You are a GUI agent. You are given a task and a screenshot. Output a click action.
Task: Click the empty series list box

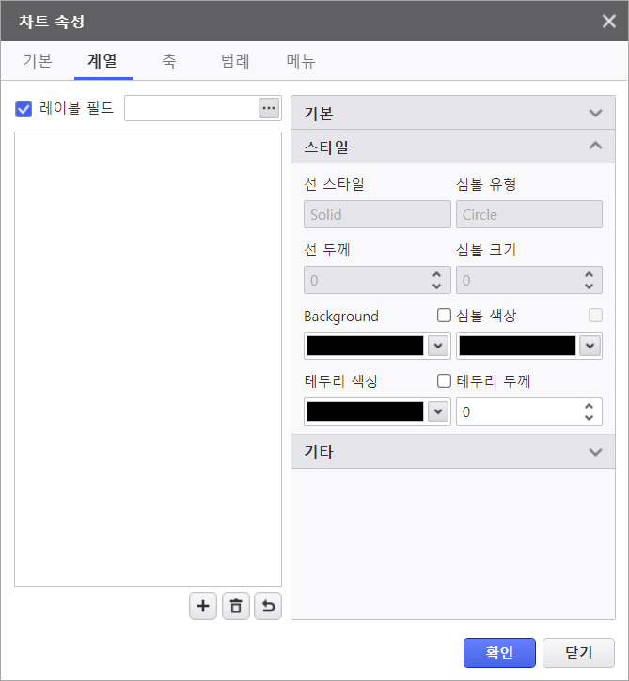click(x=149, y=359)
